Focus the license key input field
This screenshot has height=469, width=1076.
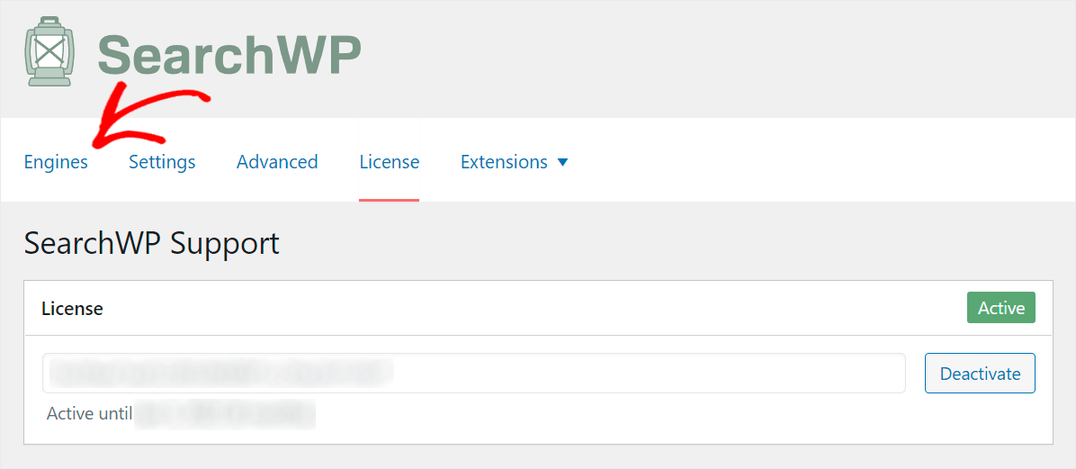(473, 374)
